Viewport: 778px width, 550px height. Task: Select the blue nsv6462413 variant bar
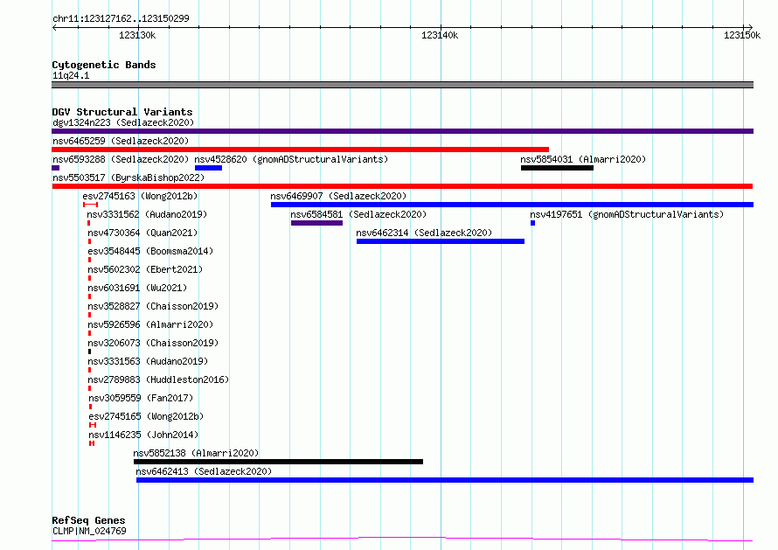pyautogui.click(x=445, y=481)
